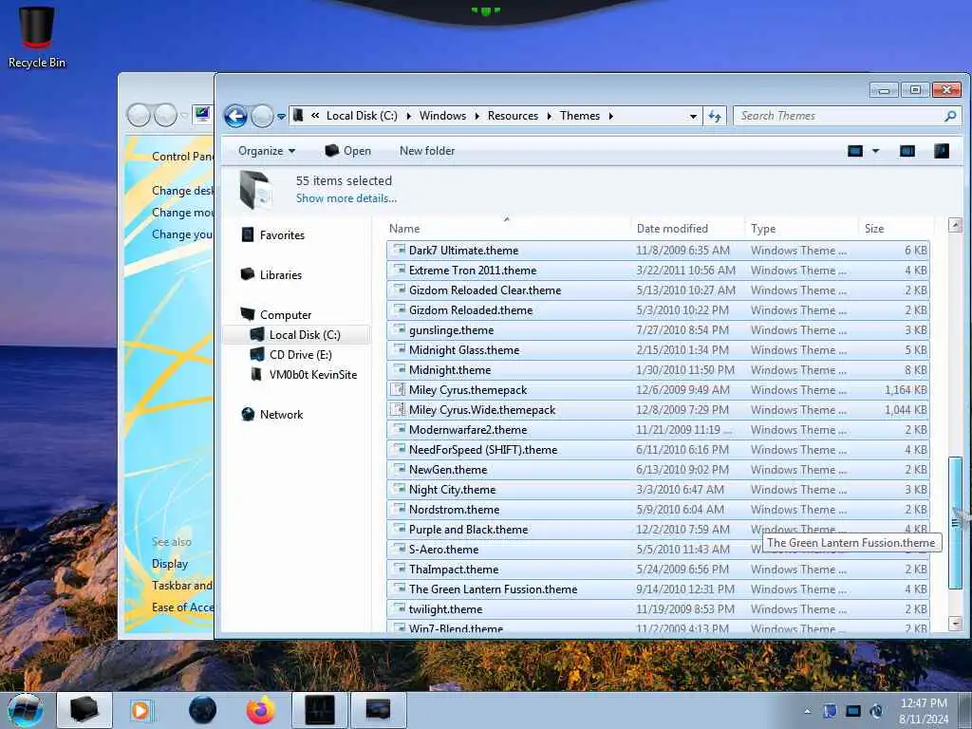Select Purple and Black.theme file

658,530
